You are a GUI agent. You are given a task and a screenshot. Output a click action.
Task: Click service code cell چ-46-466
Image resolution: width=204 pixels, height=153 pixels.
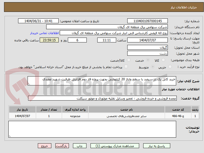178,116
